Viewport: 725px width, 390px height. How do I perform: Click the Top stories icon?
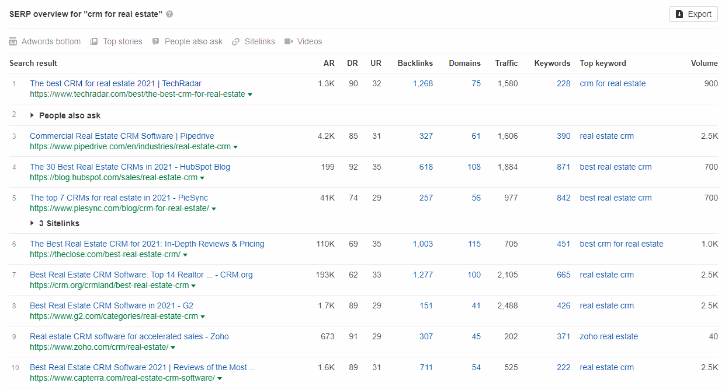tap(93, 41)
